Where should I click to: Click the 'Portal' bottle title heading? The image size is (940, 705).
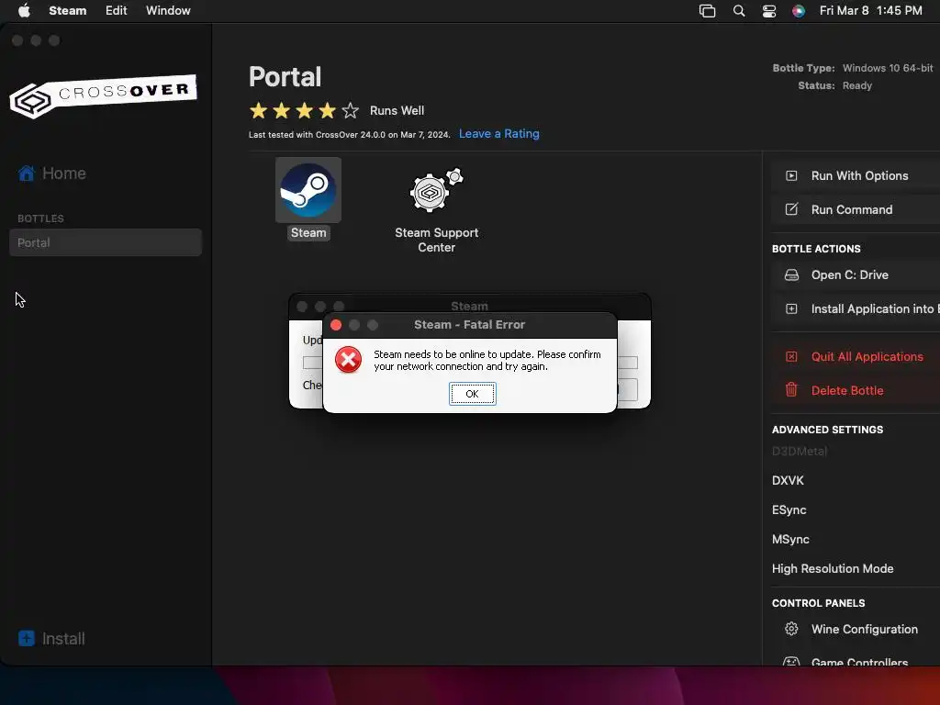coord(285,77)
